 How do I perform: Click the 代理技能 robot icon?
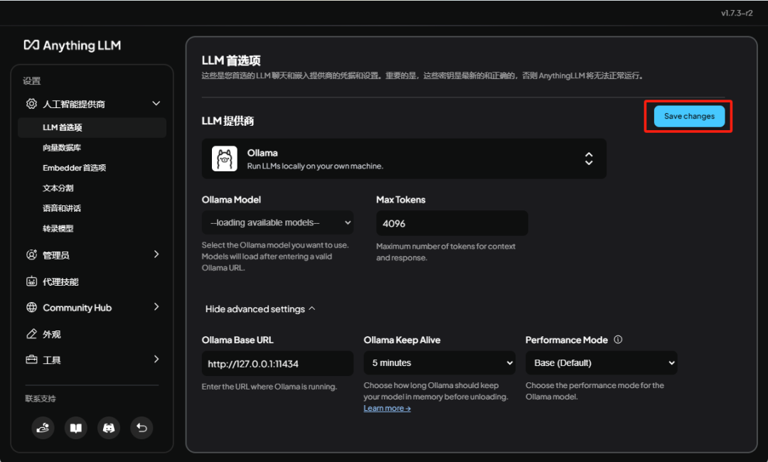31,281
